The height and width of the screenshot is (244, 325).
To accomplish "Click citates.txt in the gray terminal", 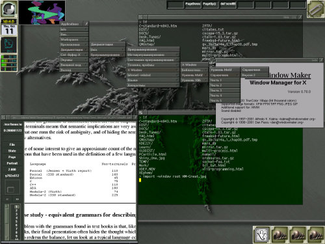I will point(213,29).
